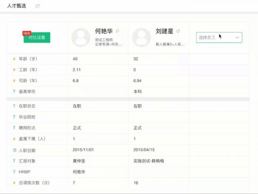Click the 何艳华 name heading
Screen dimensions: 258x194
click(x=104, y=31)
